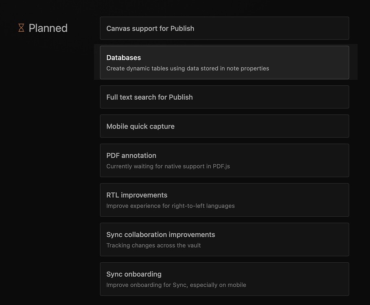Click 'Improve onboarding for Sync' description text

click(x=176, y=285)
